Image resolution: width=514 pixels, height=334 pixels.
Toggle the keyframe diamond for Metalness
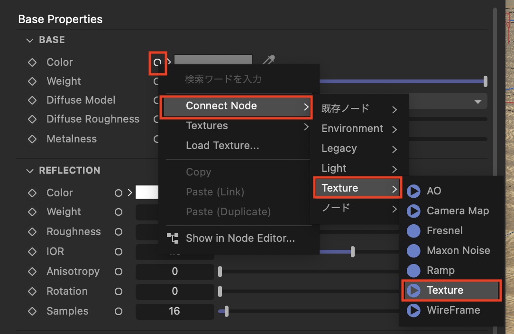click(x=32, y=139)
